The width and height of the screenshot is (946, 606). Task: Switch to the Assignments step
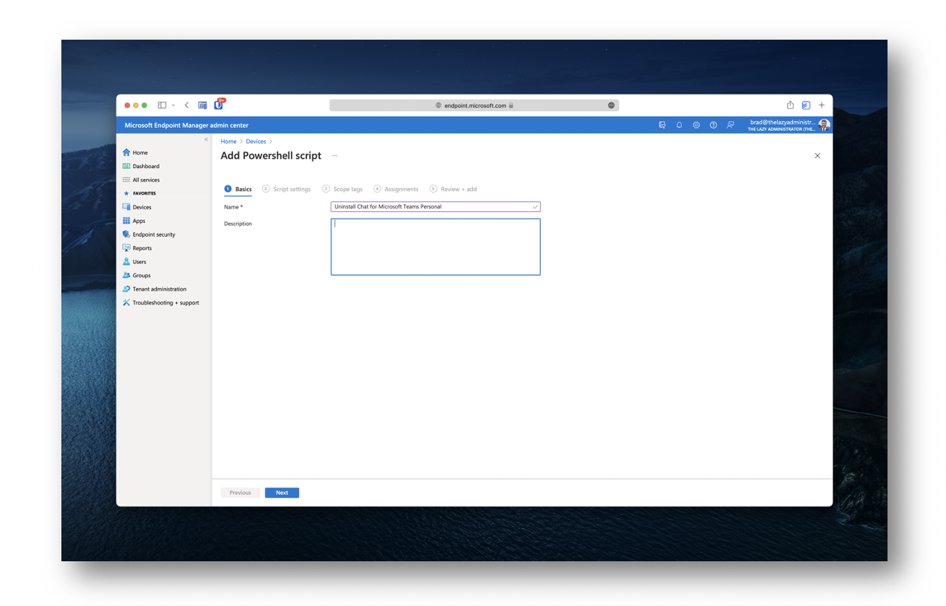(396, 189)
